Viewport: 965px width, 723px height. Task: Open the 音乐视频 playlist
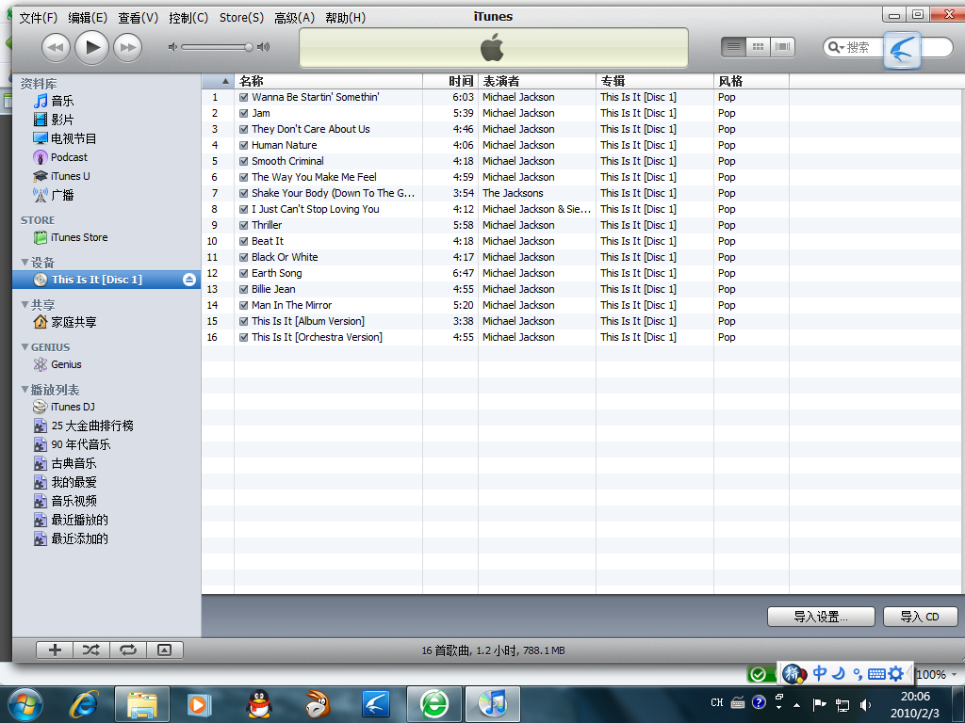click(x=65, y=501)
